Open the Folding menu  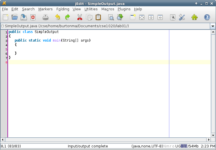click(63, 9)
